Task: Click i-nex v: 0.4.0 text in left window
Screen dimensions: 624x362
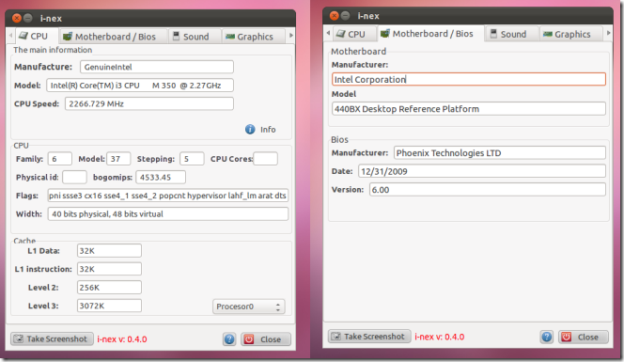Action: [122, 339]
